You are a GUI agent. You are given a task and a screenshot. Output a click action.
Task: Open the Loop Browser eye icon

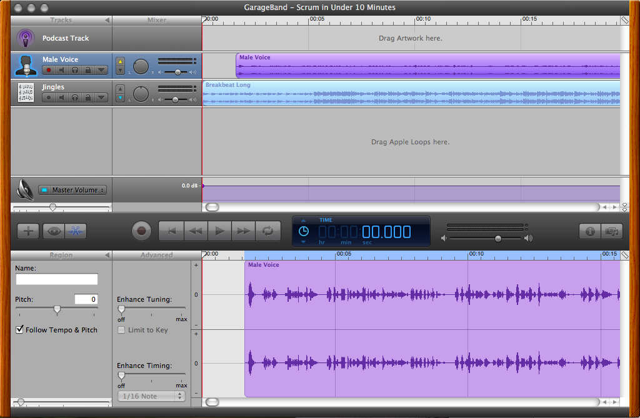54,231
